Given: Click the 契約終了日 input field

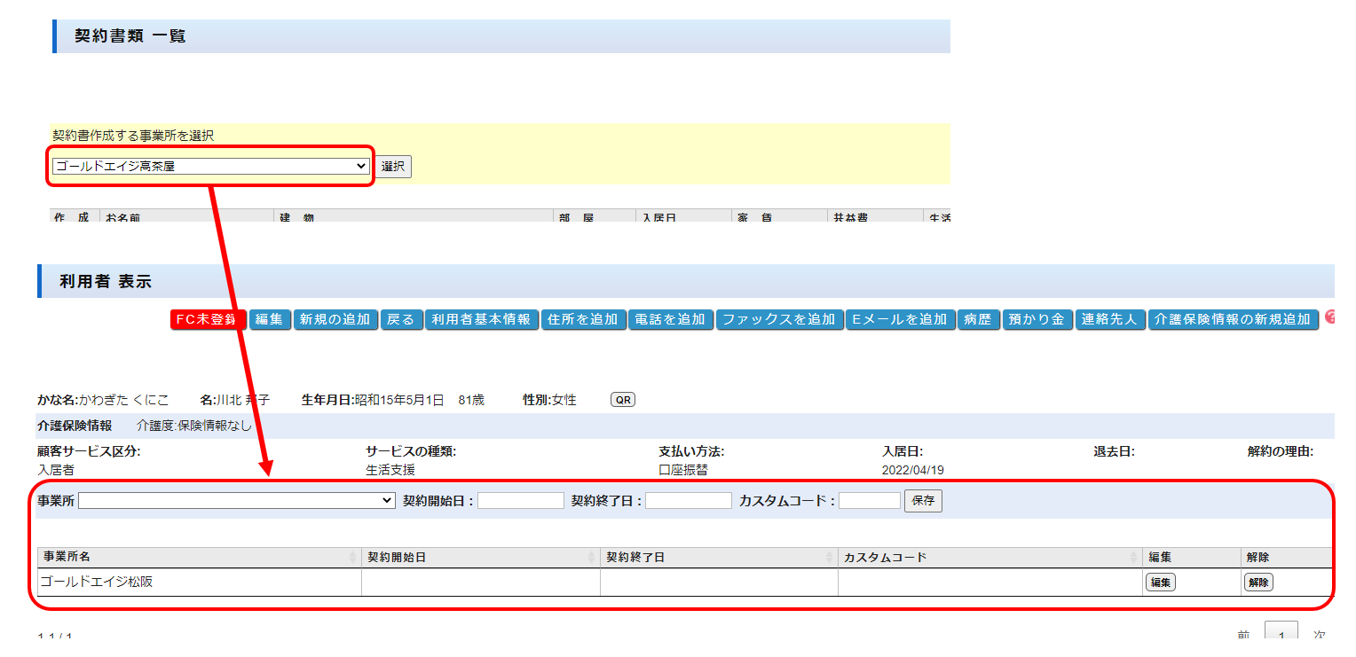Looking at the screenshot, I should pos(688,501).
